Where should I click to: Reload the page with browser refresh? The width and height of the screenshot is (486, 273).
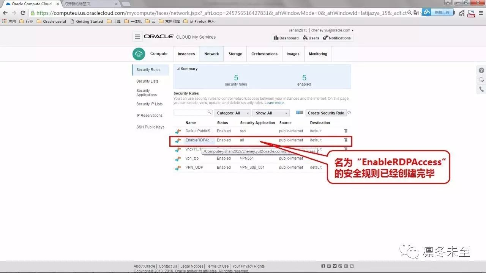click(23, 13)
